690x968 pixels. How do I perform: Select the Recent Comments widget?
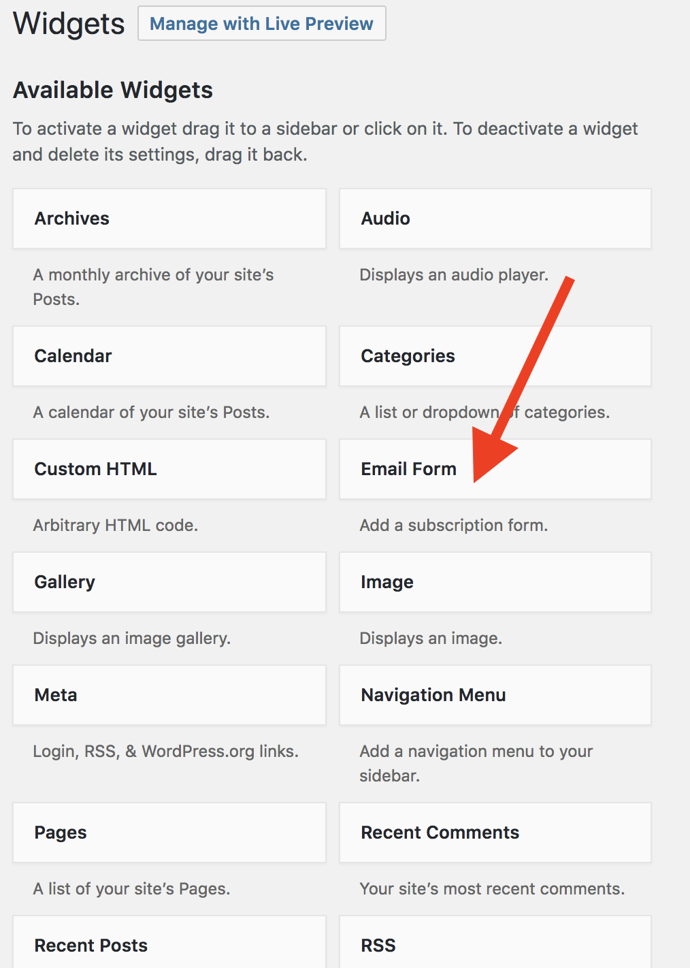(x=495, y=832)
